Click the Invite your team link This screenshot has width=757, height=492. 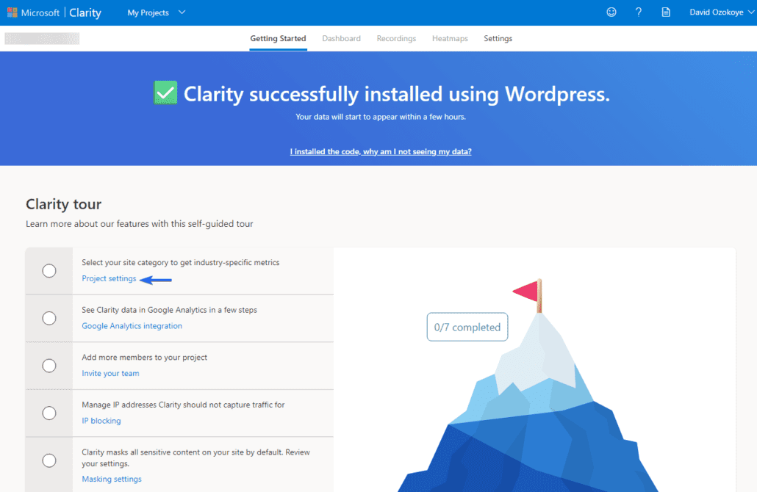[110, 373]
